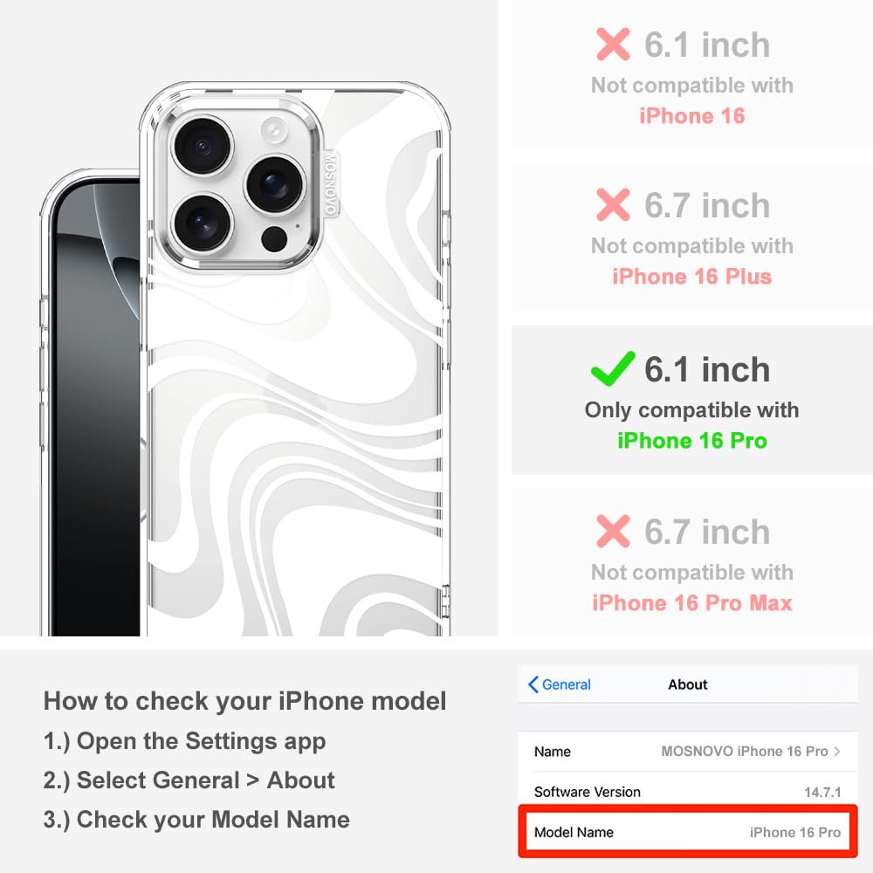Expand the Name row chevron arrow
The height and width of the screenshot is (873, 873).
click(837, 751)
